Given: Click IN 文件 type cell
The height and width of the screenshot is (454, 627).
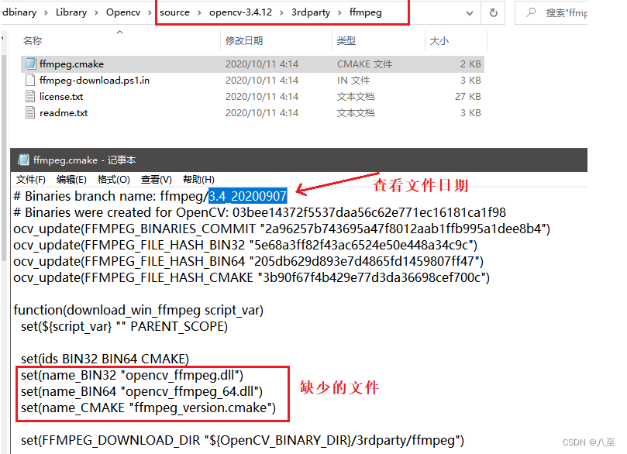Looking at the screenshot, I should coord(353,81).
